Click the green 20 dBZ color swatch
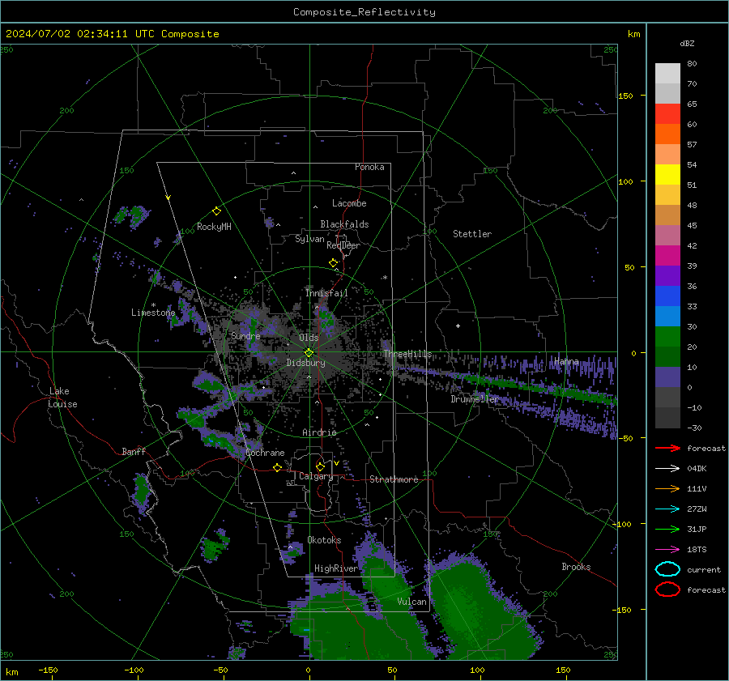This screenshot has width=729, height=681. click(667, 336)
